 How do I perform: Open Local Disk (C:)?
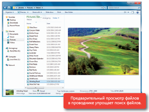(x=14, y=59)
